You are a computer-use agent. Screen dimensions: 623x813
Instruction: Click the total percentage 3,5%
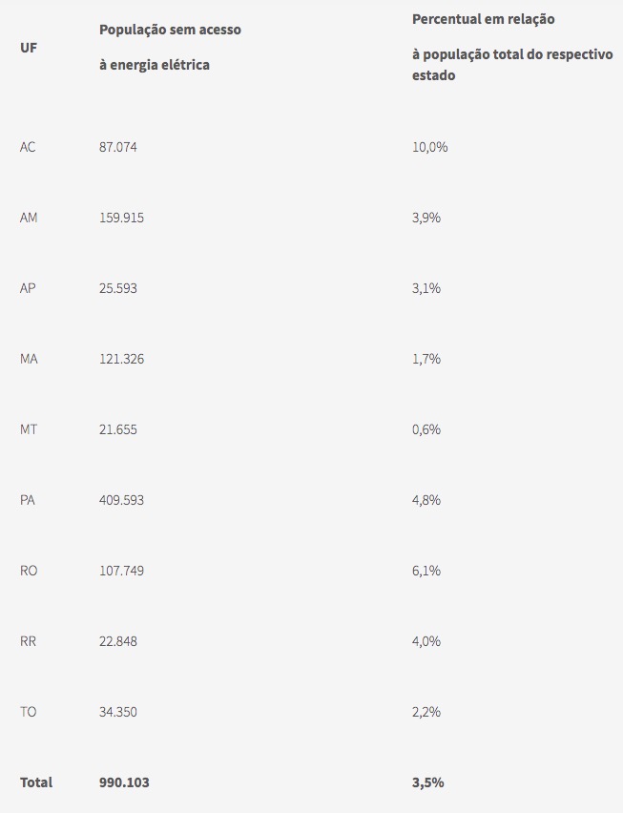coord(427,782)
